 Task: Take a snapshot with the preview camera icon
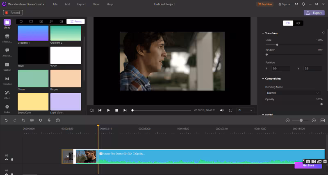pyautogui.click(x=91, y=110)
